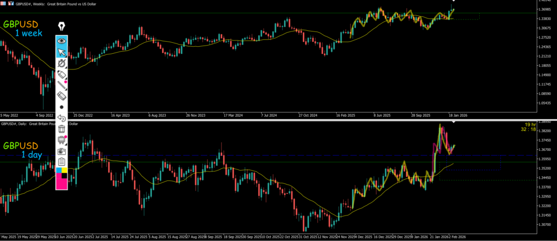The image size is (557, 241).
Task: Click the black dot brush size button
Action: (x=62, y=107)
